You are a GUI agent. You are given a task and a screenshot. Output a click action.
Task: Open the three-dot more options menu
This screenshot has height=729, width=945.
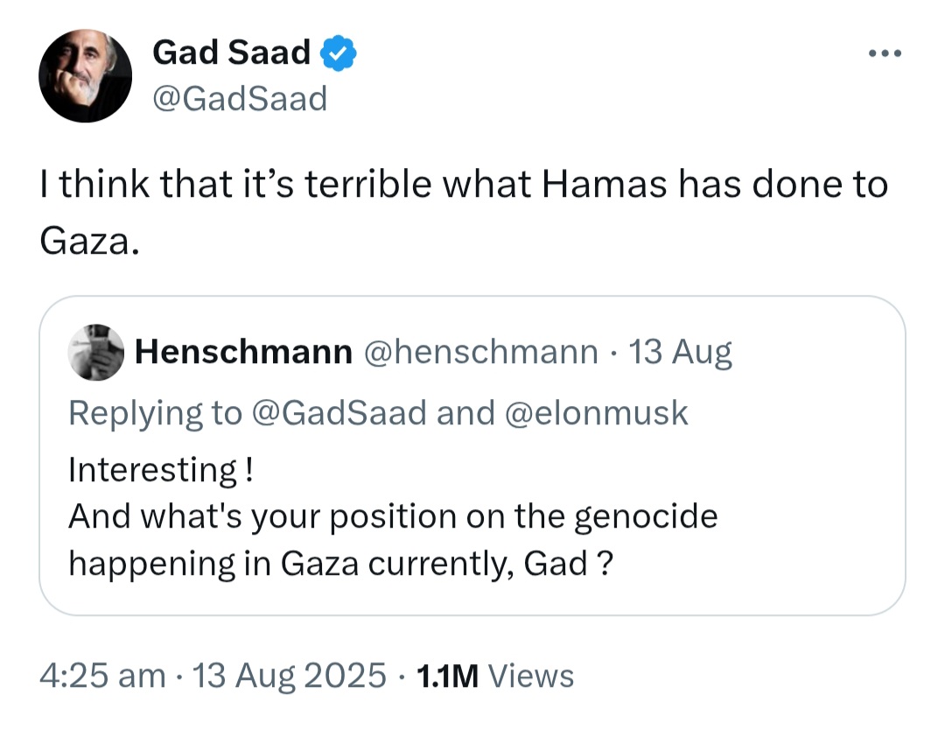[x=883, y=53]
